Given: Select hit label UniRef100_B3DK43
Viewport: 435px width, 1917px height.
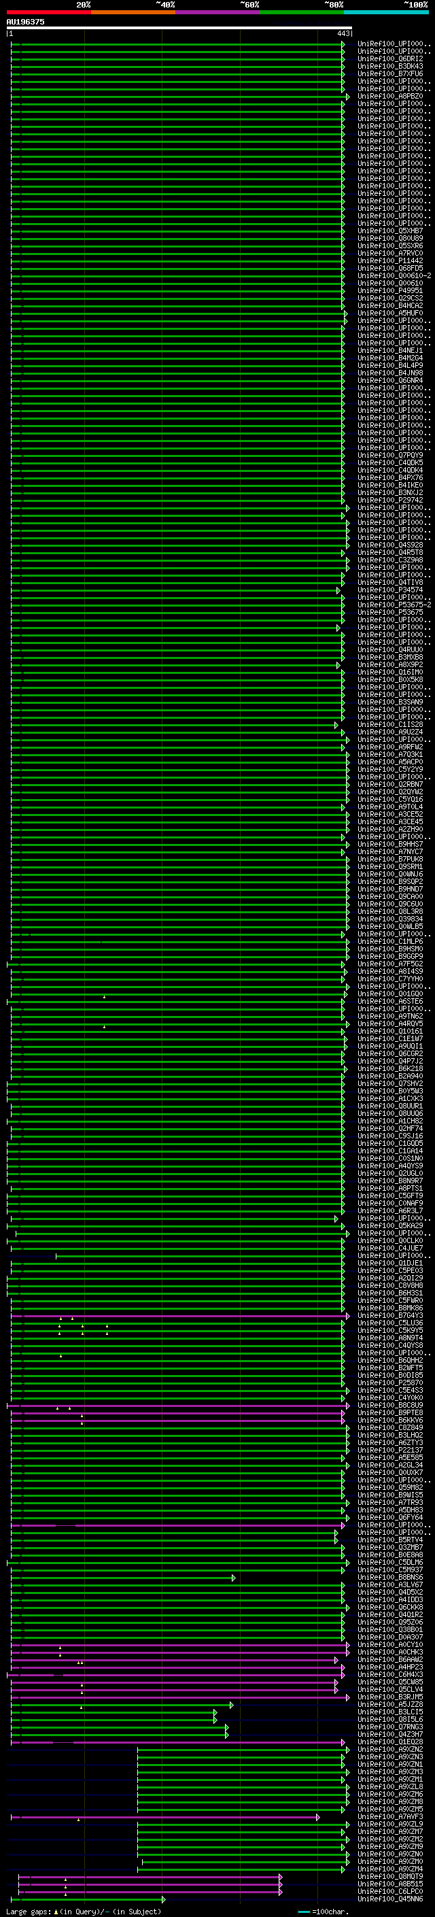Looking at the screenshot, I should pos(390,66).
